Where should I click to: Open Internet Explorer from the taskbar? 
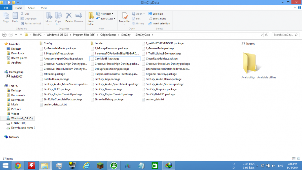pyautogui.click(x=86, y=165)
